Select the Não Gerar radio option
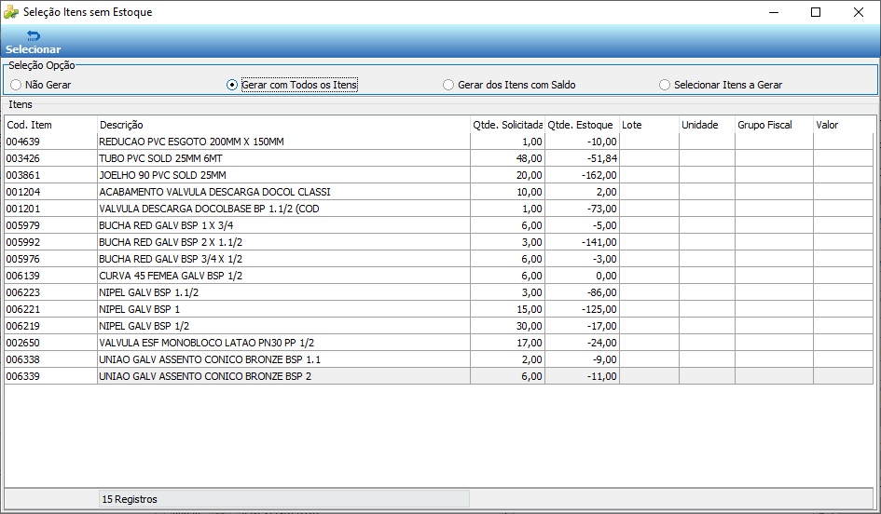The image size is (881, 514). pyautogui.click(x=40, y=85)
